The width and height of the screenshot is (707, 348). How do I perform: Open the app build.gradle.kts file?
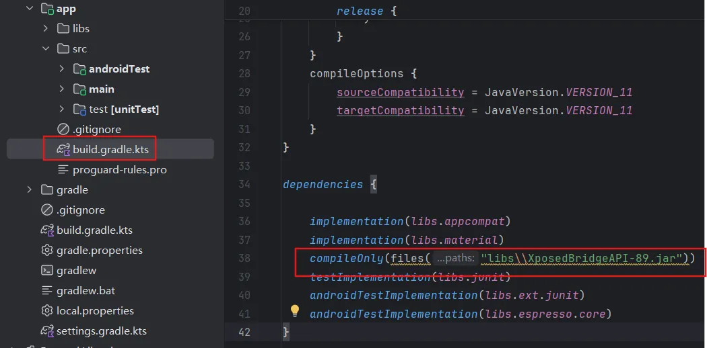(110, 149)
